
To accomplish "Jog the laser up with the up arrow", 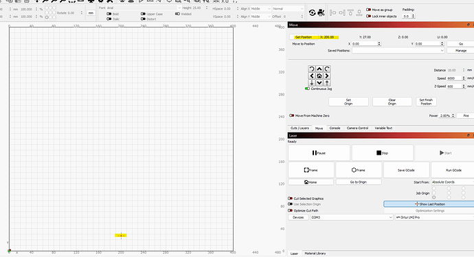I will (x=319, y=69).
